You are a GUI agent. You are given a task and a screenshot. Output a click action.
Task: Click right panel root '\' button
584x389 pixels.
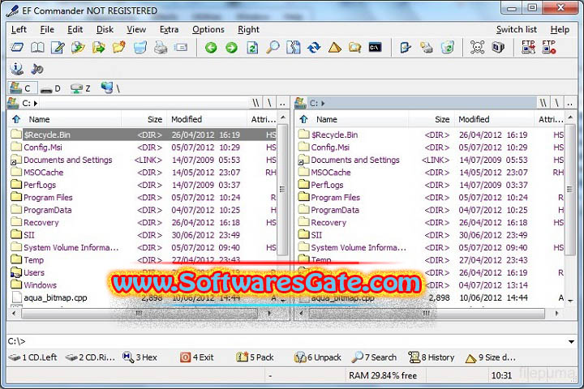click(x=556, y=103)
